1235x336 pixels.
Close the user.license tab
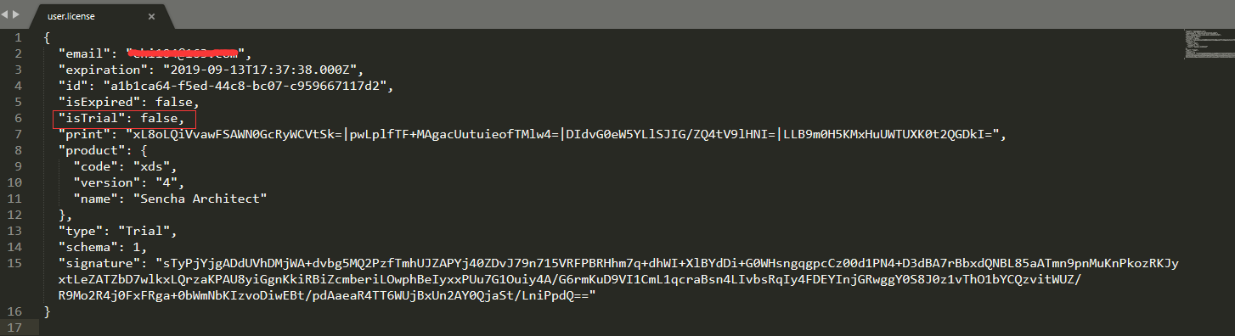point(151,16)
